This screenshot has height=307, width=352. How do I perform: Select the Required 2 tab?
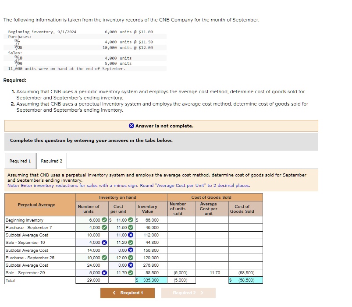pyautogui.click(x=52, y=161)
